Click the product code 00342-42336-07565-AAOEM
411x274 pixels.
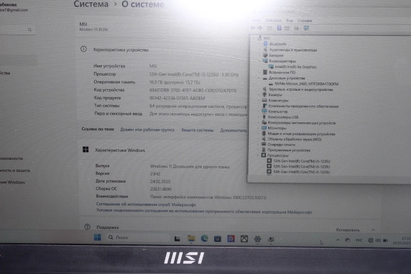(x=177, y=98)
